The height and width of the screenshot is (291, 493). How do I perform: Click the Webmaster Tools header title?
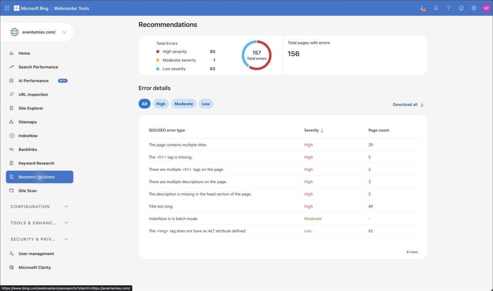coord(72,8)
